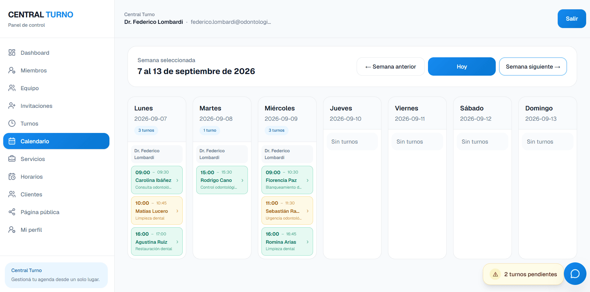This screenshot has width=590, height=292.
Task: Open Matías Lucero appointment chevron
Action: (x=177, y=211)
